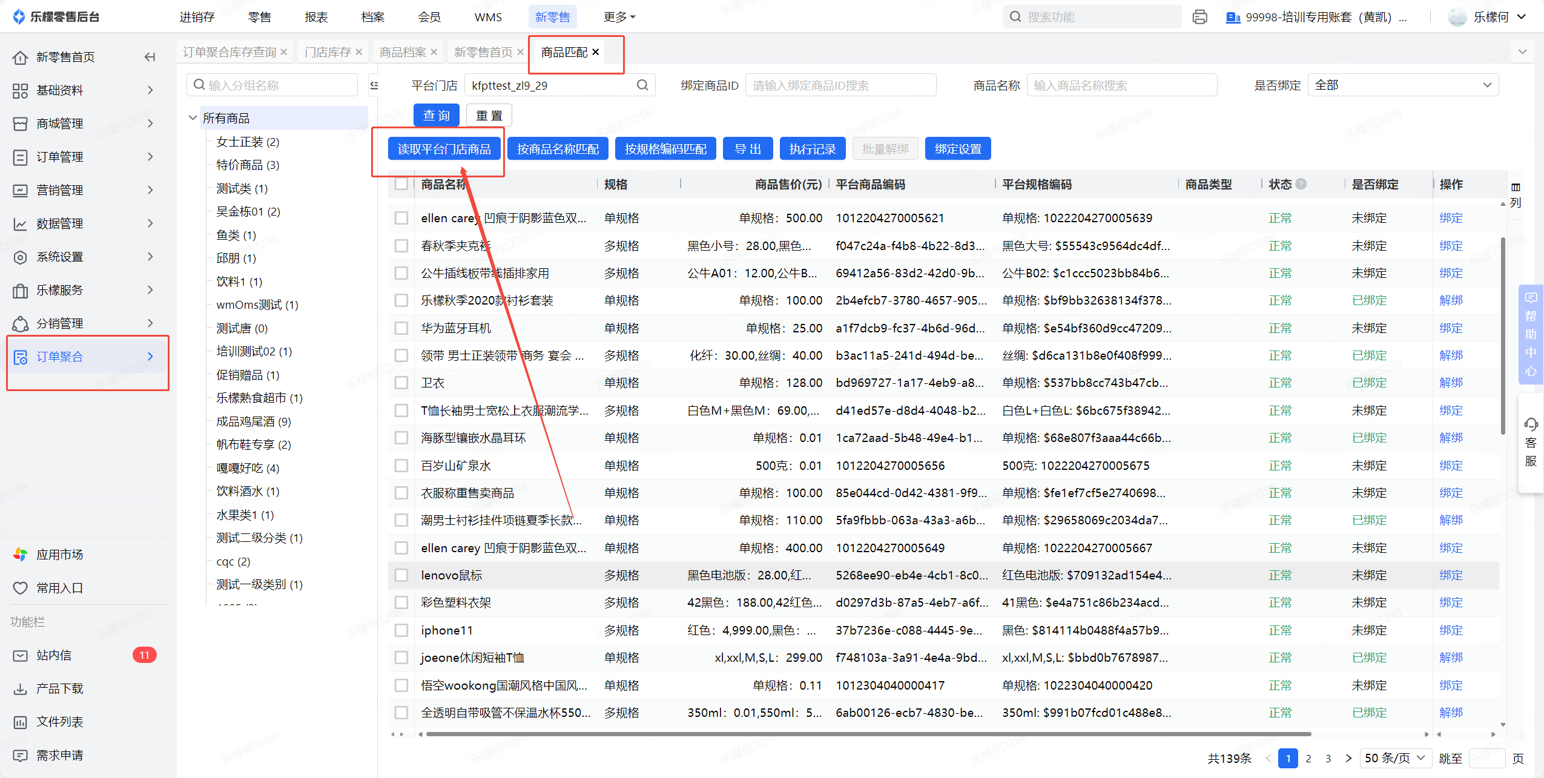
Task: Click the horizontal table scrollbar
Action: pyautogui.click(x=868, y=734)
